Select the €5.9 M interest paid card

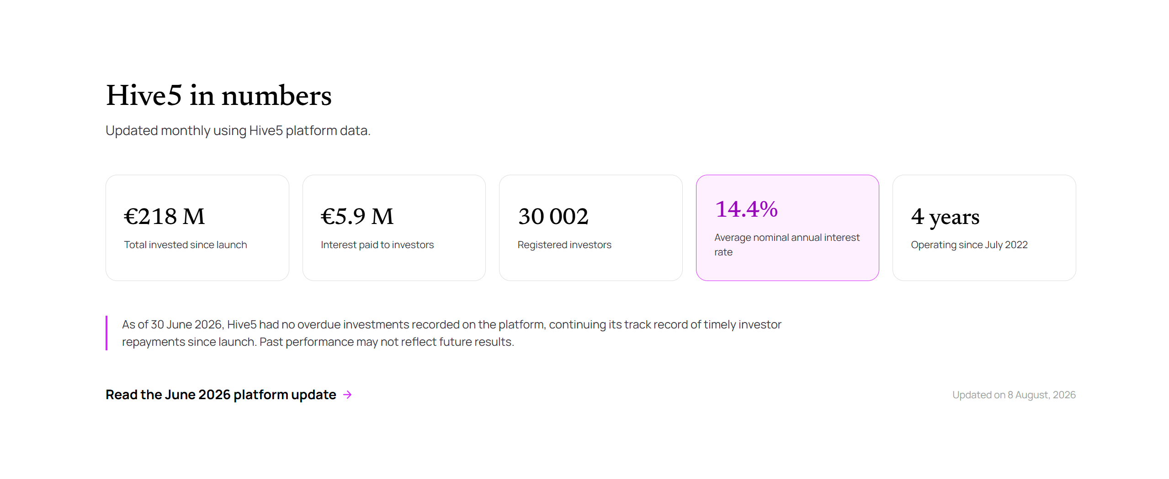[394, 228]
